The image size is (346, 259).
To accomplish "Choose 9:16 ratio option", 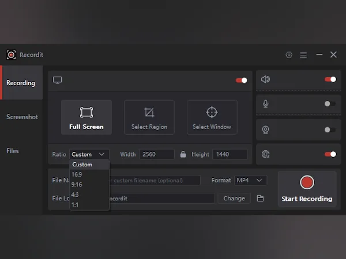I will [x=89, y=185].
